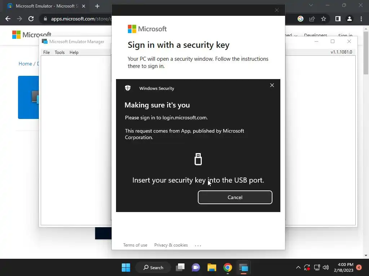Click the apps.microsoft.com address bar
The height and width of the screenshot is (276, 369).
81,19
